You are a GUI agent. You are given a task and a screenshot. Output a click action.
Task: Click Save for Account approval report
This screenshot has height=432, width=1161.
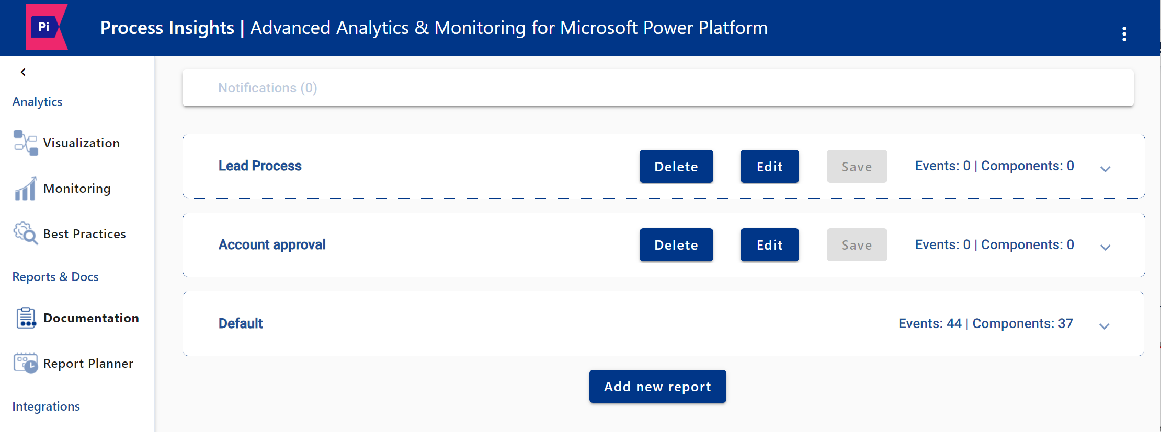pyautogui.click(x=857, y=244)
